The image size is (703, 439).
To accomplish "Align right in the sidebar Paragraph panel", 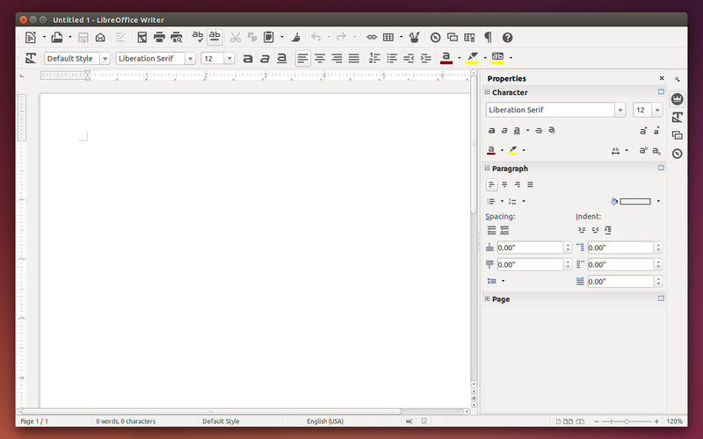I will [518, 184].
